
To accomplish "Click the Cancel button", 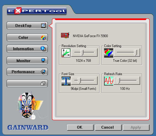I will [x=108, y=127].
